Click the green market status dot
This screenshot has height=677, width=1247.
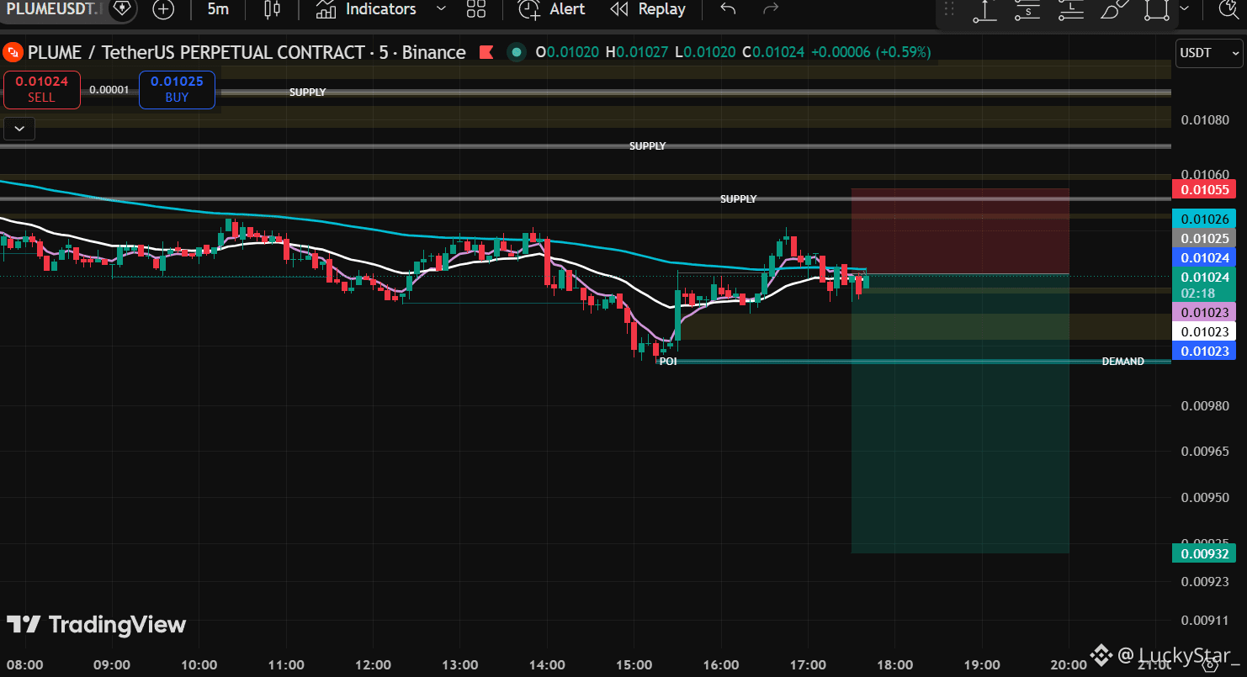[515, 52]
